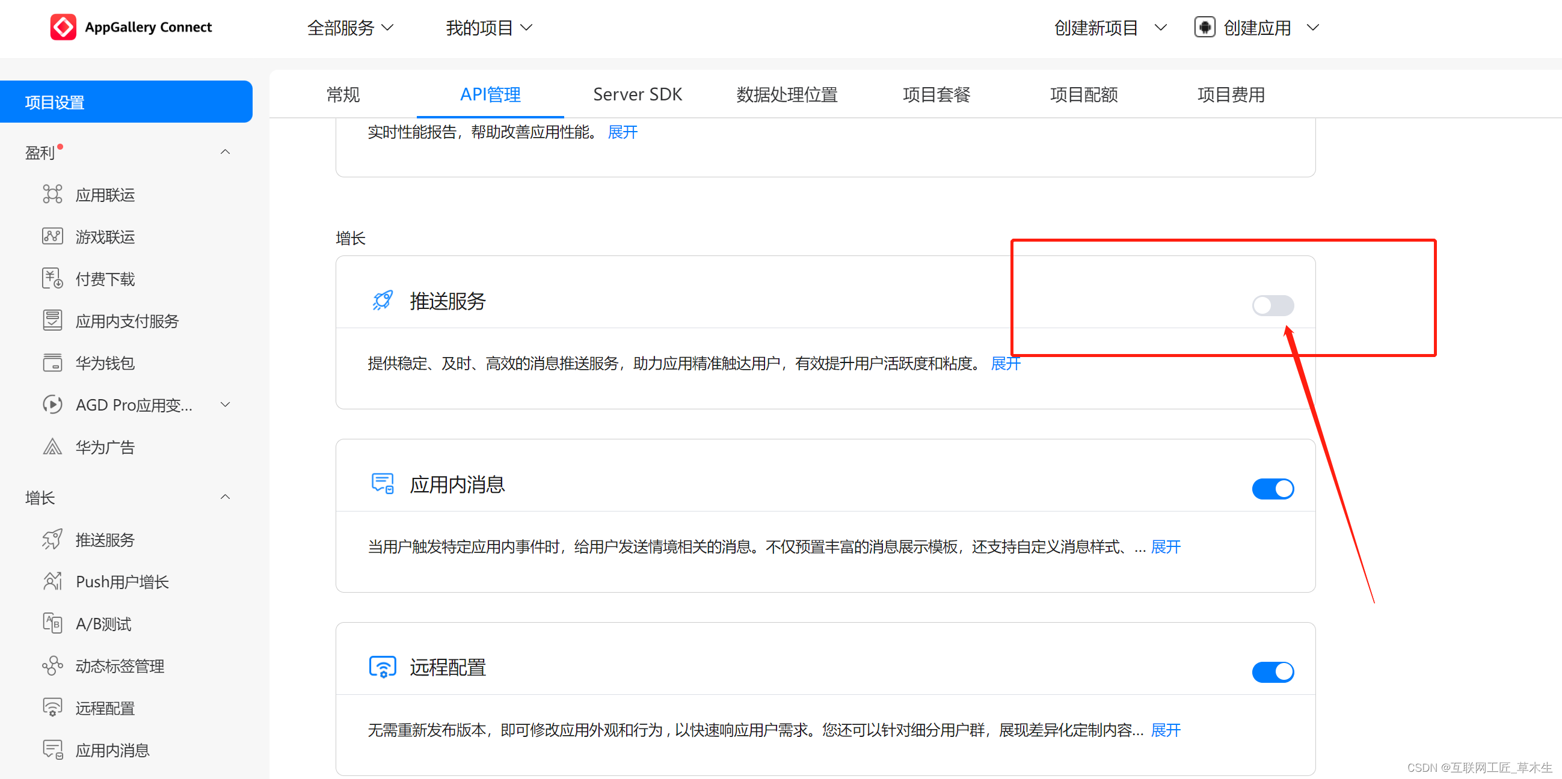The image size is (1562, 779).
Task: Enable the 推送服务 toggle switch
Action: (1273, 305)
